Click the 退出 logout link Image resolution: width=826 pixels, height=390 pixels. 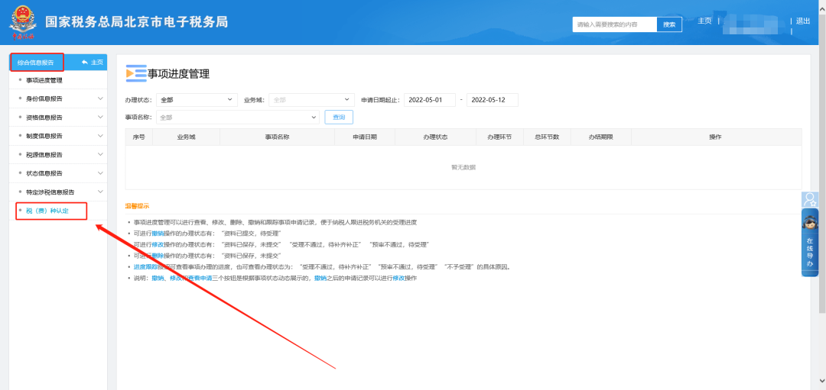click(802, 21)
